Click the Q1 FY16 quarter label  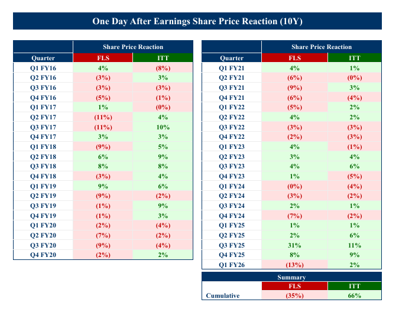[x=43, y=68]
